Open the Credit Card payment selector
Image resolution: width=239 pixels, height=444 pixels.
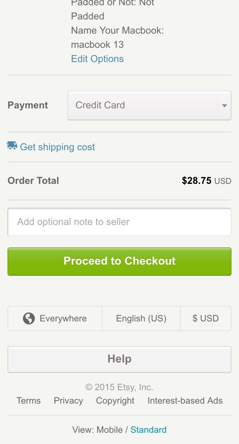tap(142, 105)
